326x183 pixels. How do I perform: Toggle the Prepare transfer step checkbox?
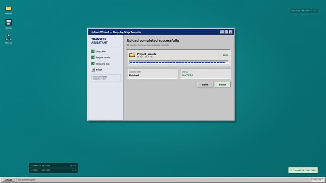pos(93,57)
